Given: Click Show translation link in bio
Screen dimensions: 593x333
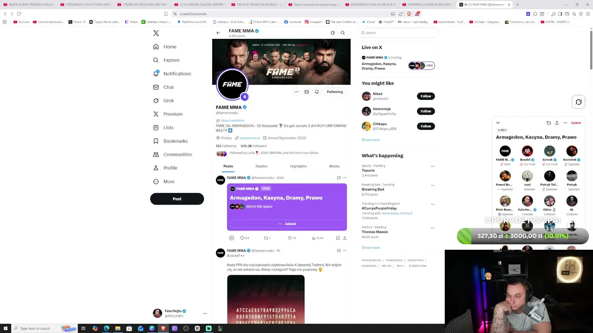Looking at the screenshot, I should (232, 121).
